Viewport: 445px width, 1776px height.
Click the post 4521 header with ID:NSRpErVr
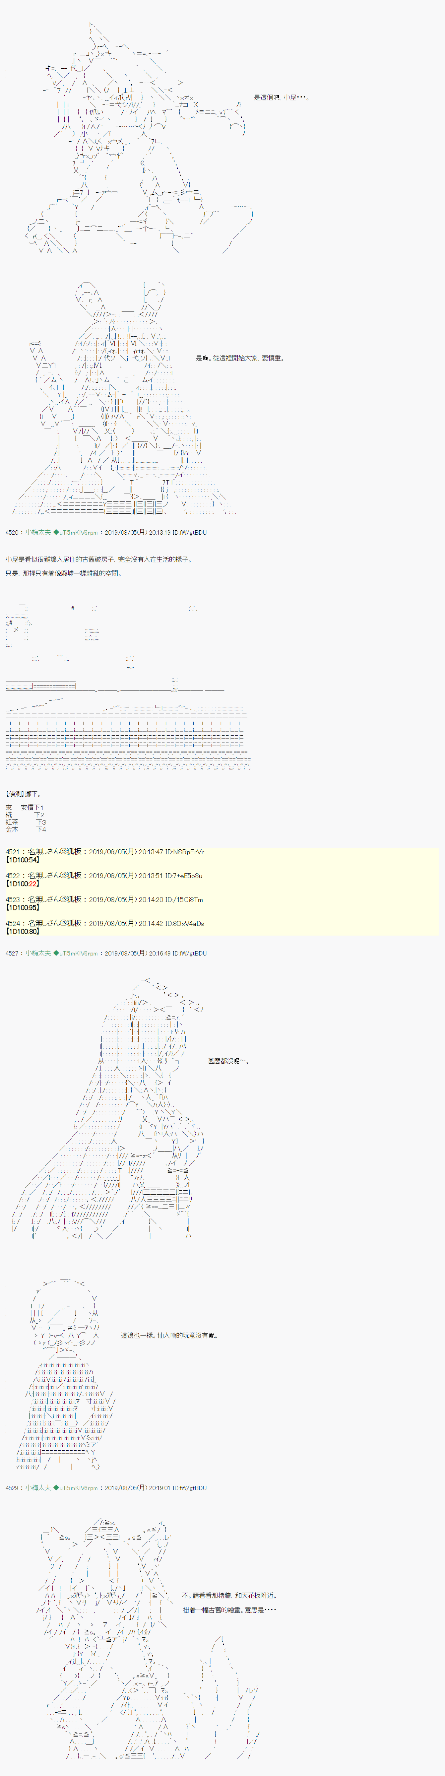point(105,852)
